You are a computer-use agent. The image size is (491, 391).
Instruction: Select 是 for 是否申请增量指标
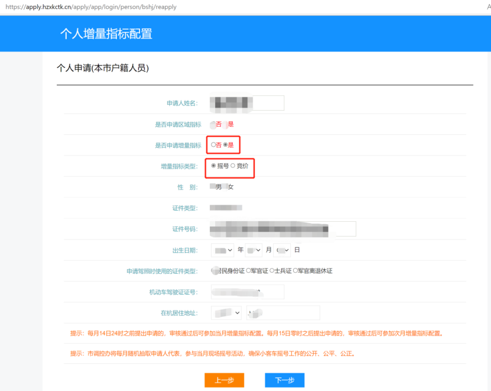click(x=225, y=145)
